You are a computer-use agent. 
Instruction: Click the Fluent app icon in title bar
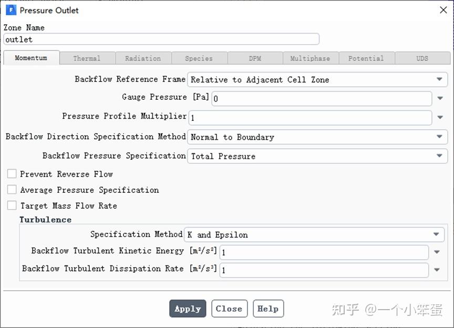[x=11, y=9]
